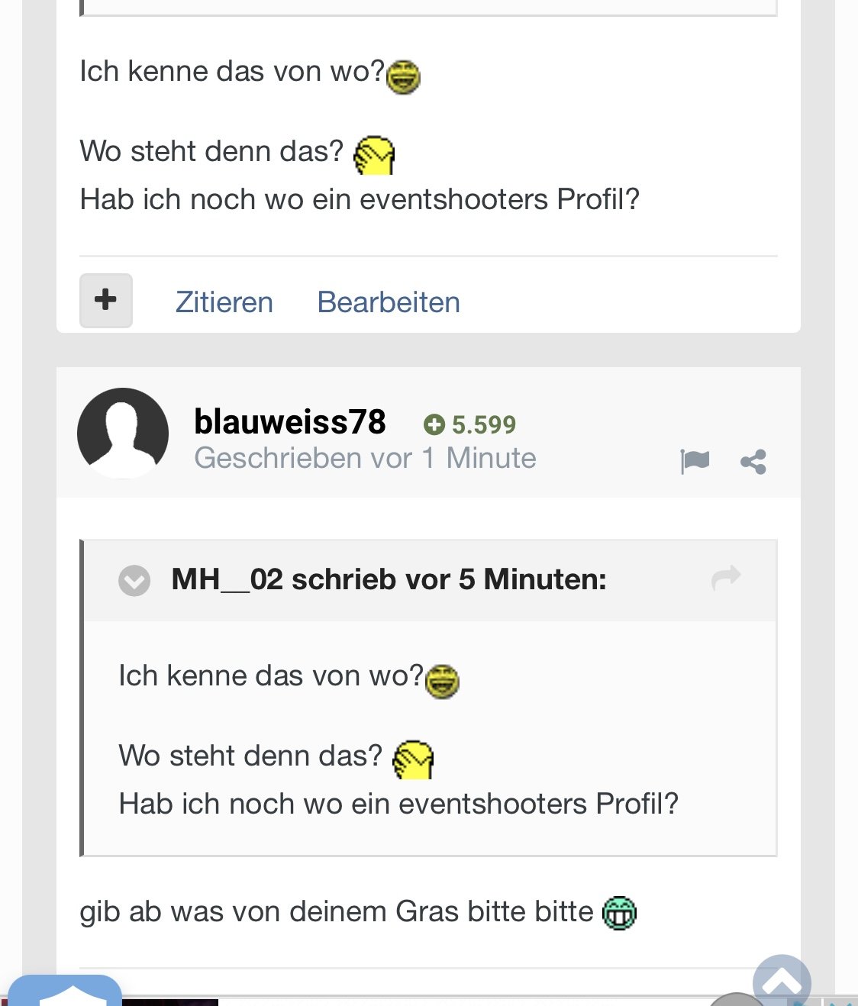Image resolution: width=858 pixels, height=1006 pixels.
Task: Click the green grinning emoji after 'bitte bitte'
Action: [619, 913]
